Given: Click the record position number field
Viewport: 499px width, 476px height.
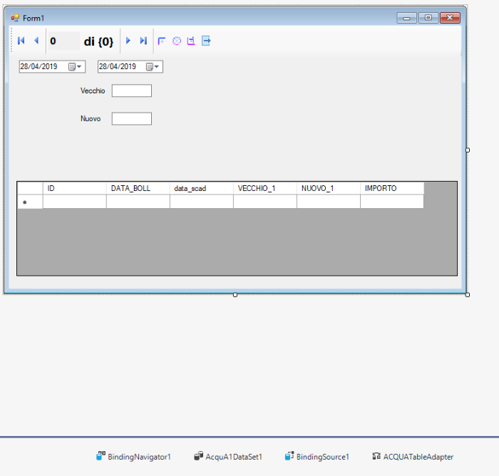Looking at the screenshot, I should click(63, 41).
